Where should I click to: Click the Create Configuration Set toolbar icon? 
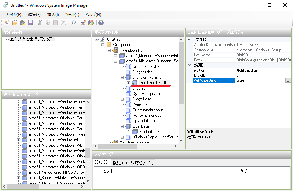(91, 23)
